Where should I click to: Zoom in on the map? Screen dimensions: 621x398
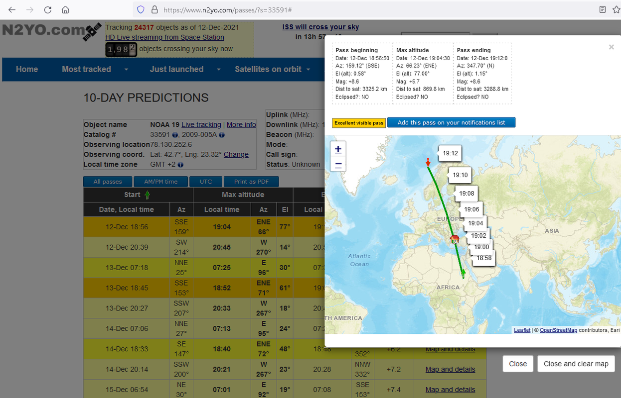coord(338,149)
